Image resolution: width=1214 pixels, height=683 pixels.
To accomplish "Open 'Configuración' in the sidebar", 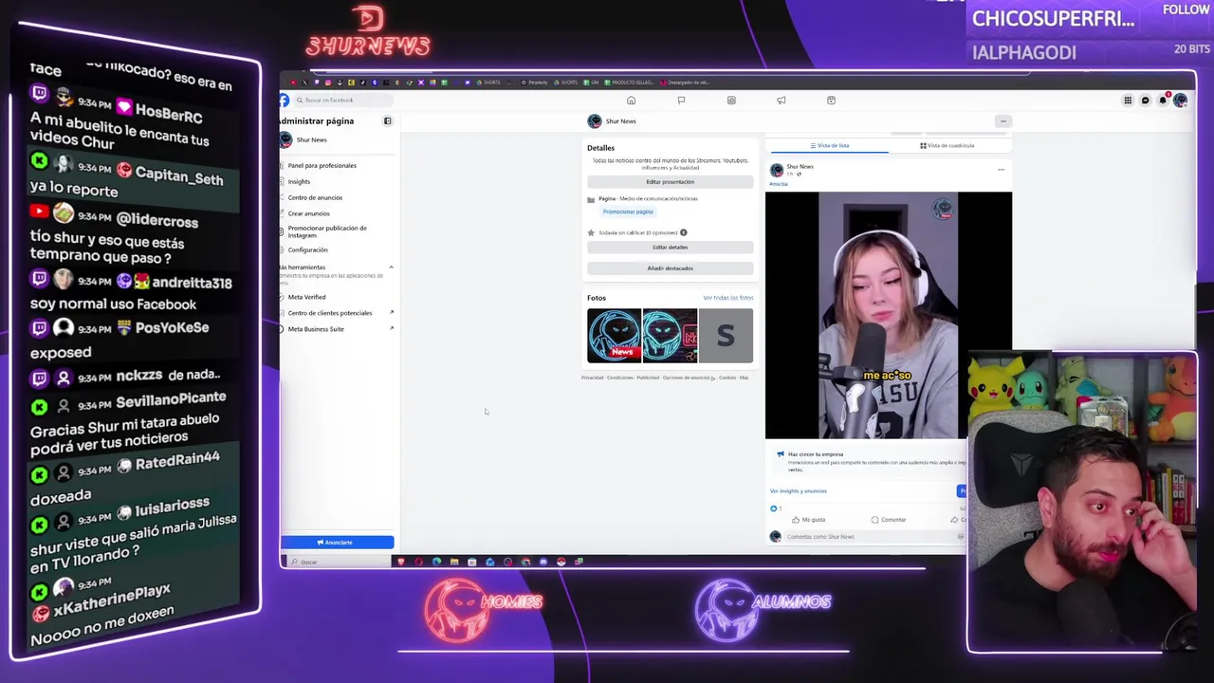I will coord(307,249).
